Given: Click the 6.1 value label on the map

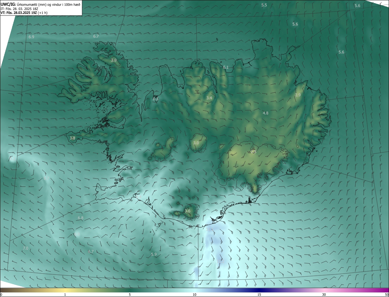Looking at the screenshot, I should [x=226, y=67].
